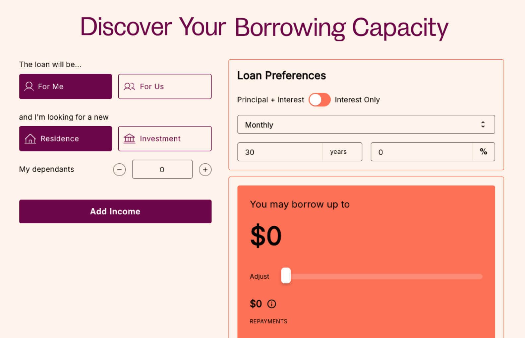525x338 pixels.
Task: Click the house icon on Residence
Action: pos(30,139)
